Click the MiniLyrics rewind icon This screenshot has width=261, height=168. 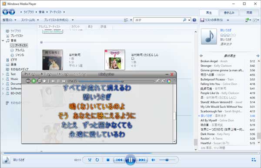(x=53, y=81)
